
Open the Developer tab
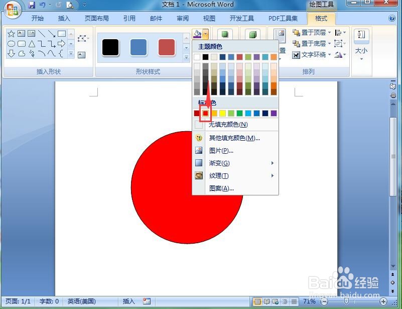[x=241, y=19]
